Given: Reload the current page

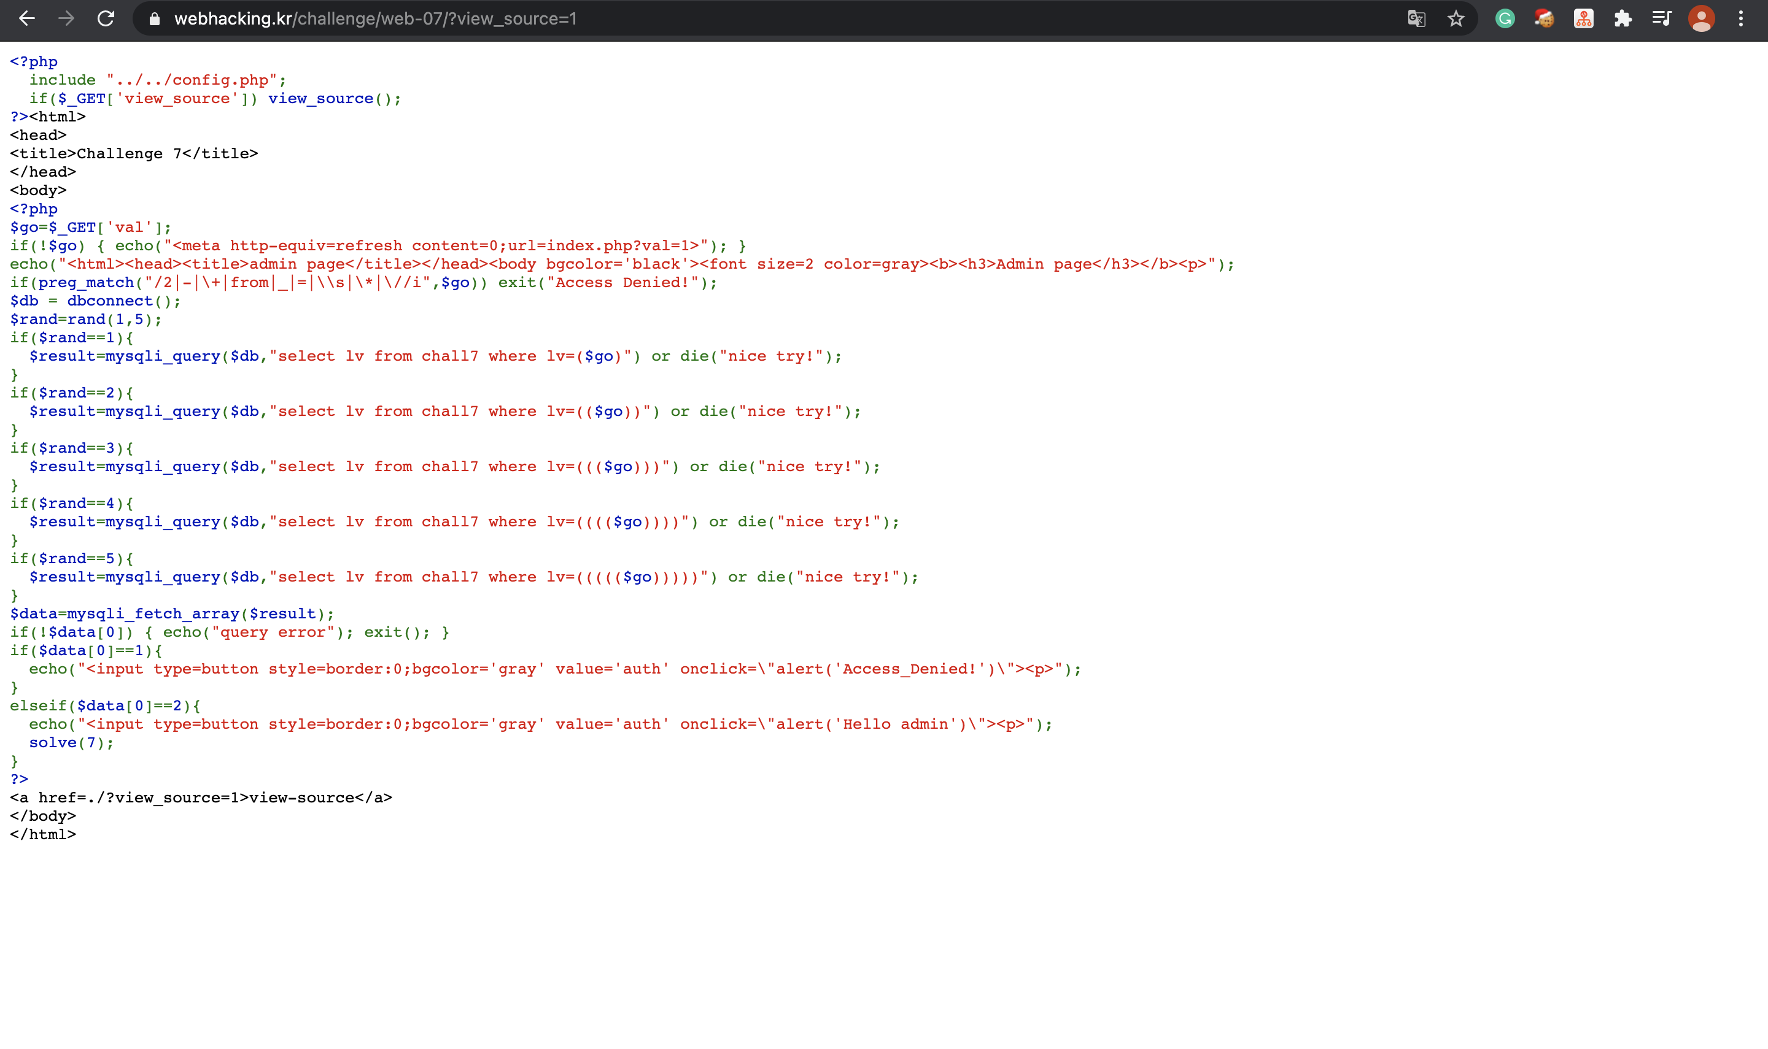Looking at the screenshot, I should point(106,19).
